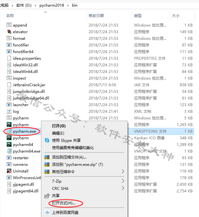Screen dimensions: 199x217
Task: Click the PROPERTIES 文件 type cell
Action: tap(150, 58)
